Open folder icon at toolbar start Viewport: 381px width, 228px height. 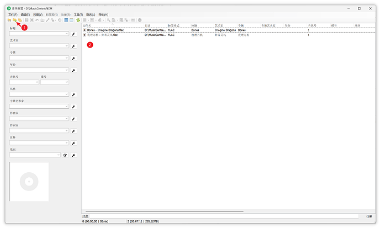9,20
